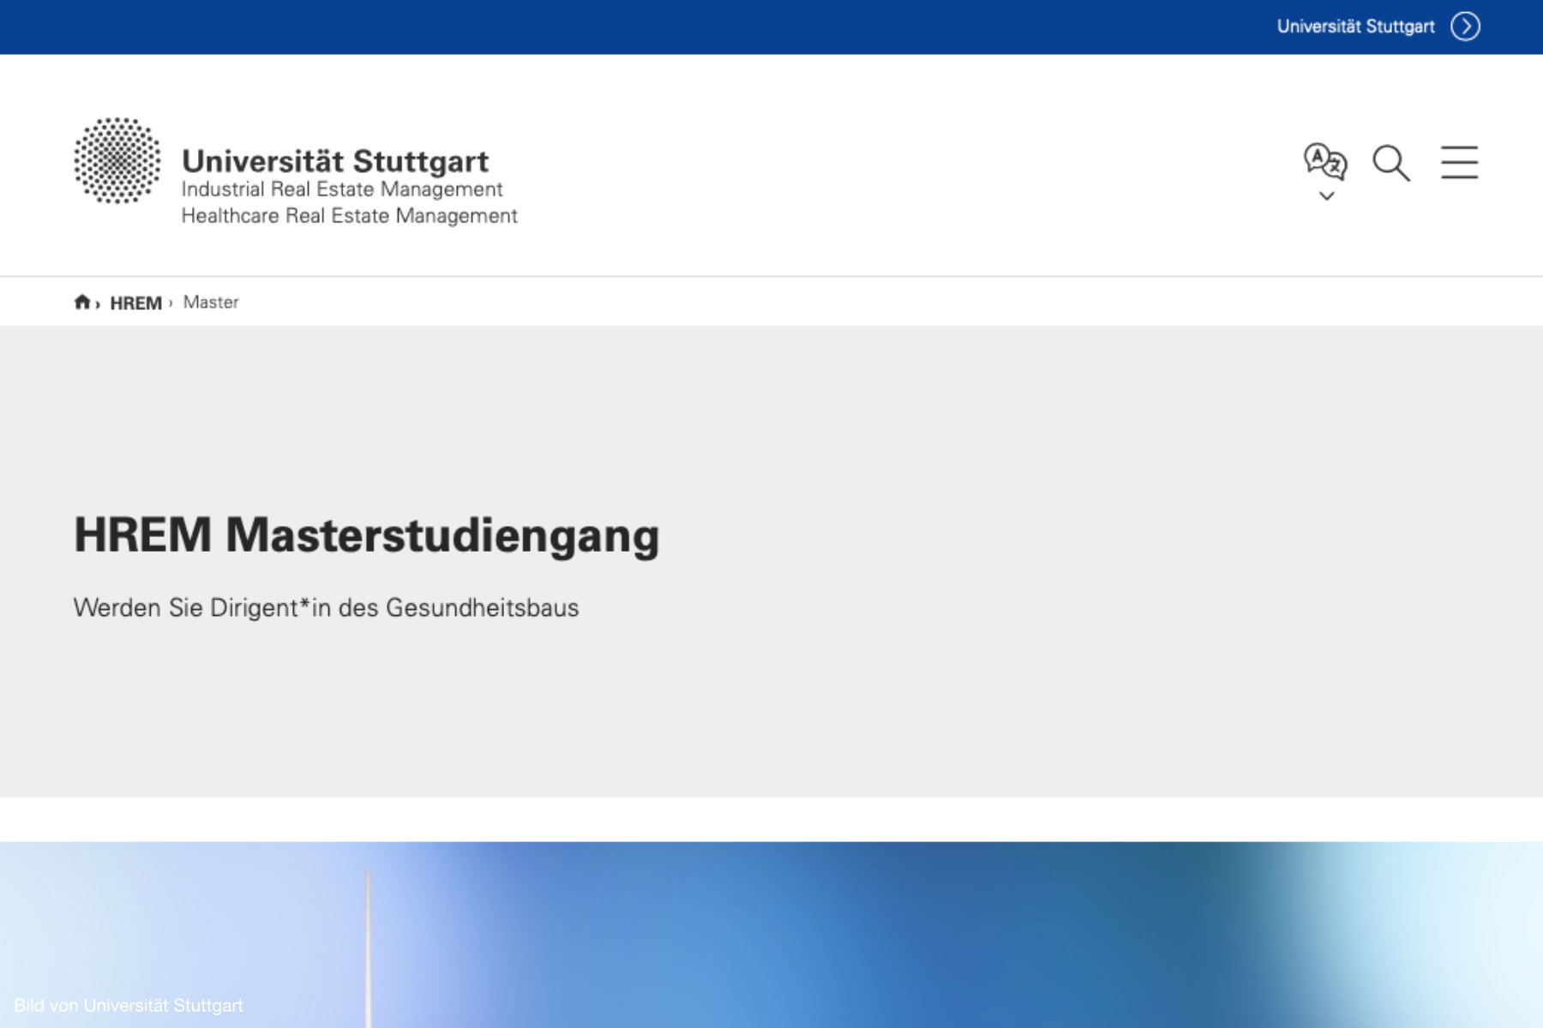Open the language selection icon
This screenshot has width=1543, height=1028.
(1325, 161)
